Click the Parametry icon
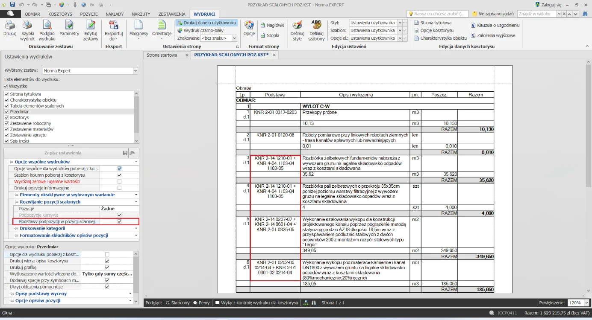 point(69,27)
